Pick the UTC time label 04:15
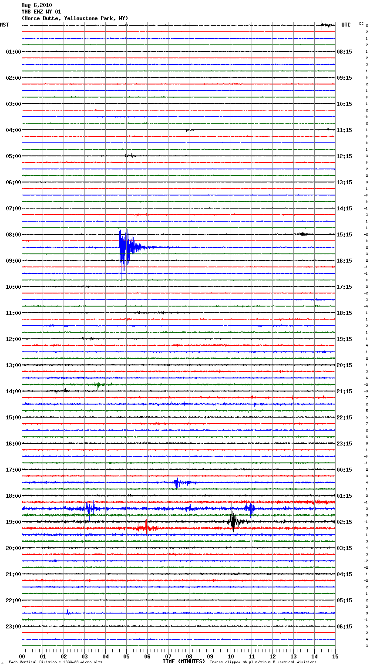The height and width of the screenshot is (668, 370). 344,574
